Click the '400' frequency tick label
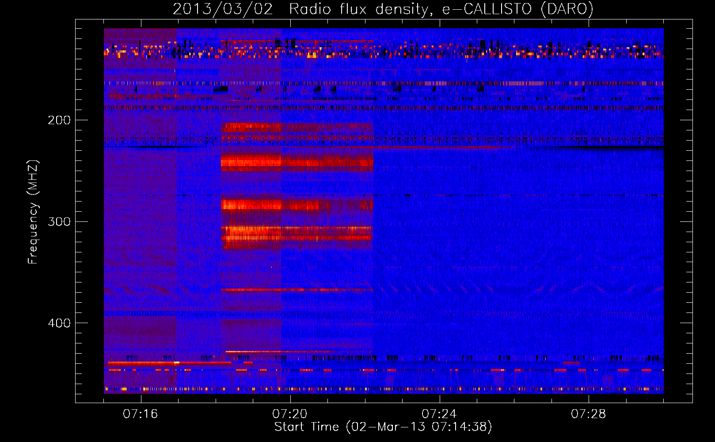 tap(59, 324)
